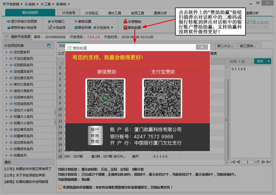Switch to the 计划追号 tab
Image resolution: width=276 pixels, height=195 pixels.
pos(69,13)
